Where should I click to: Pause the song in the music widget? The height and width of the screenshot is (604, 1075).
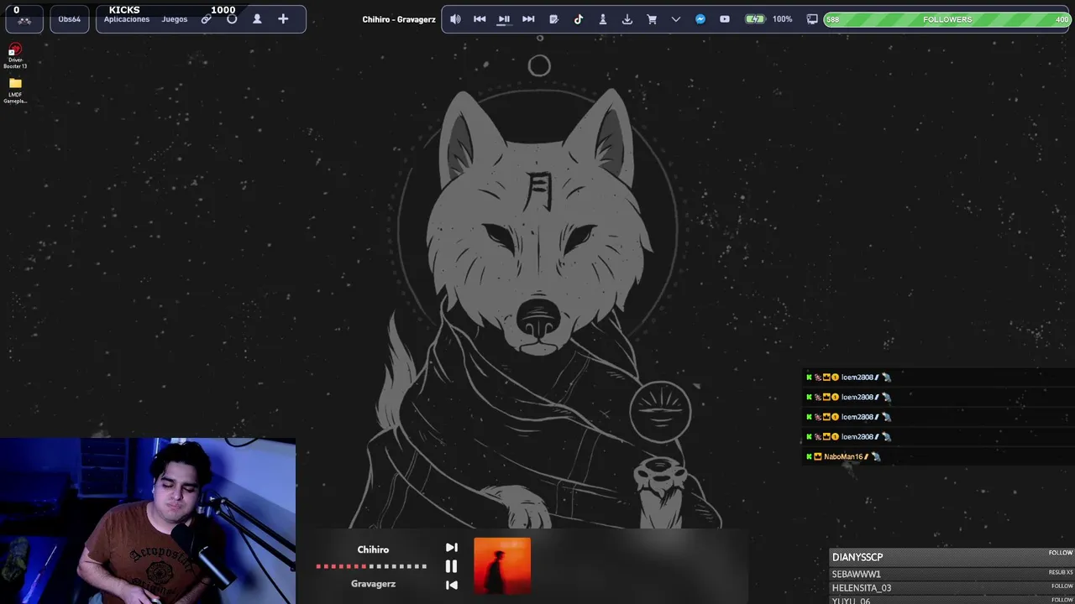pyautogui.click(x=451, y=567)
